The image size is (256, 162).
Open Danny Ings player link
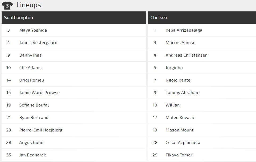point(30,55)
